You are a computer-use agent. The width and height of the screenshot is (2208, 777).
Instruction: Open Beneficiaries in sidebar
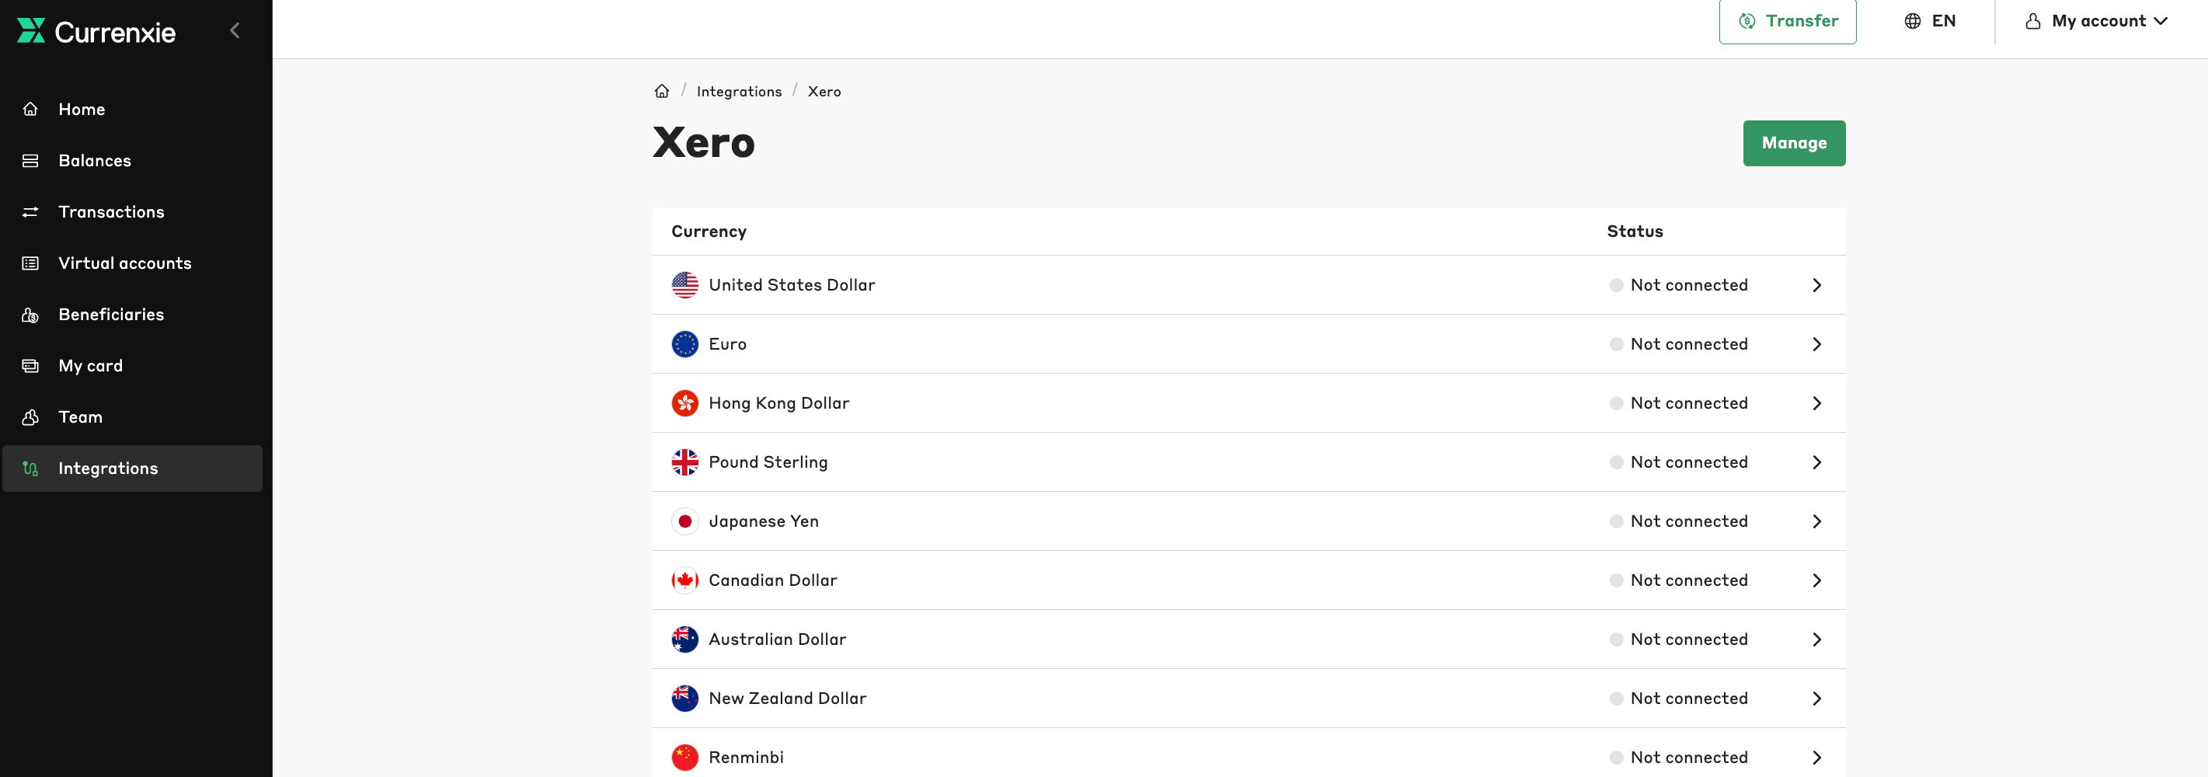click(x=133, y=315)
